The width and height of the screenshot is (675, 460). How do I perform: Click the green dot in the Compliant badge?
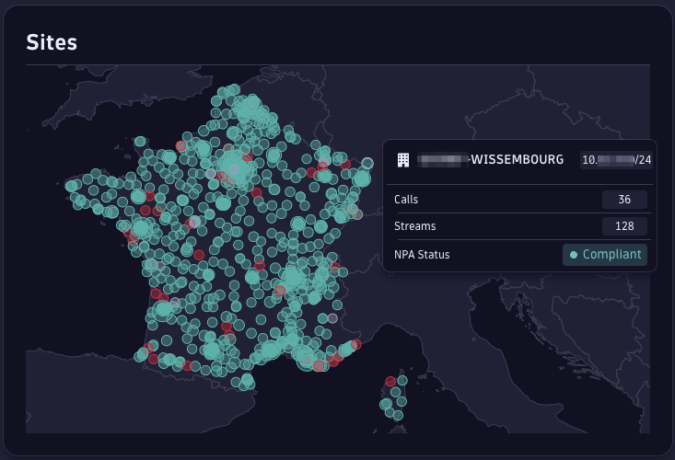pos(574,255)
